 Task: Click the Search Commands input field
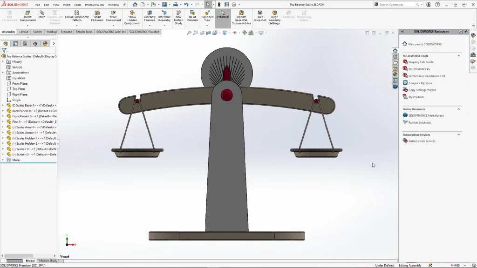click(396, 5)
